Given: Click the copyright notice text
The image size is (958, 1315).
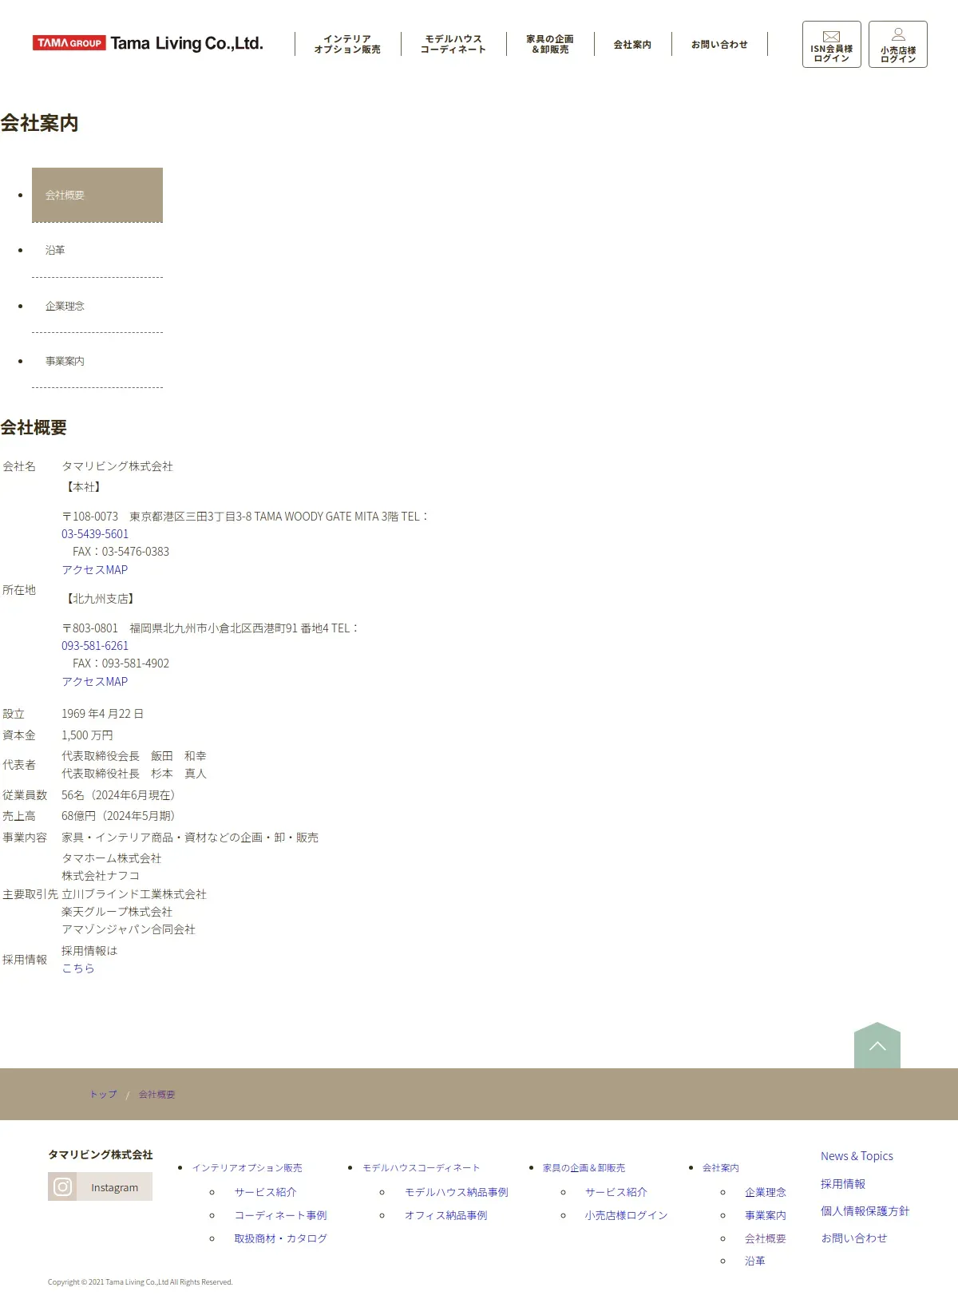Looking at the screenshot, I should (141, 1282).
